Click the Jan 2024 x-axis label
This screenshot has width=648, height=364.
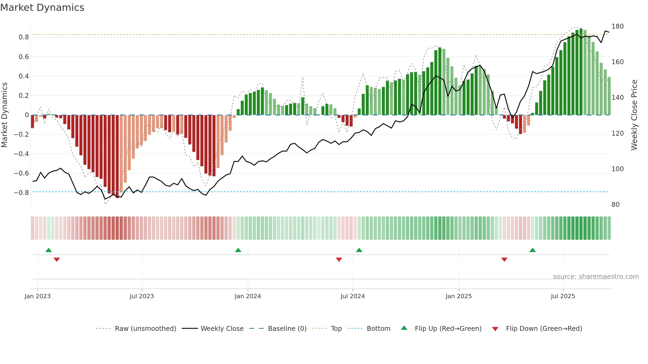pyautogui.click(x=248, y=296)
